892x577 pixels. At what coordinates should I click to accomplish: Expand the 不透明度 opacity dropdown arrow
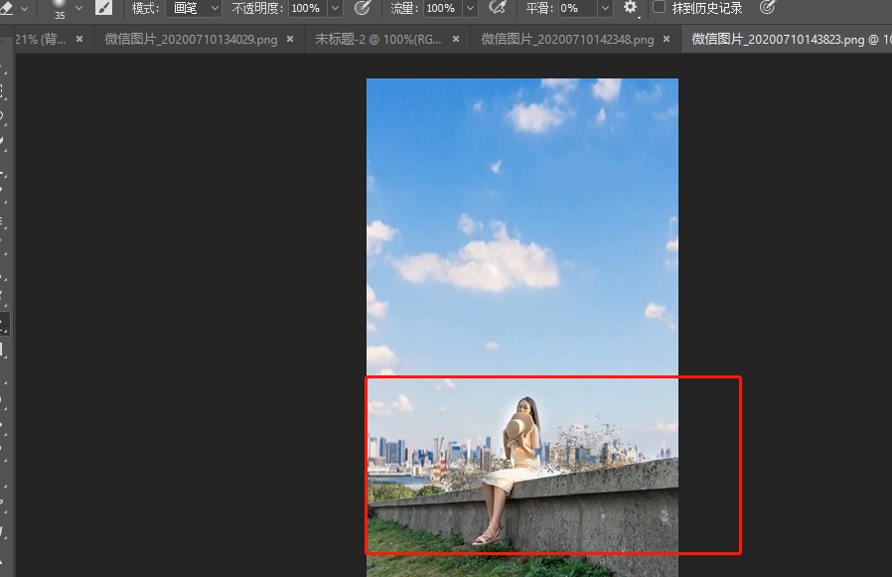click(x=330, y=9)
